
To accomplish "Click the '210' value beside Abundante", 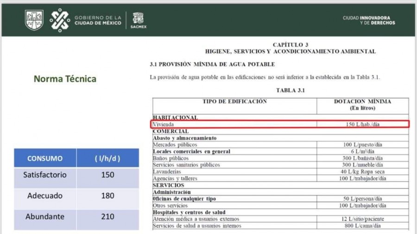I will click(107, 216).
